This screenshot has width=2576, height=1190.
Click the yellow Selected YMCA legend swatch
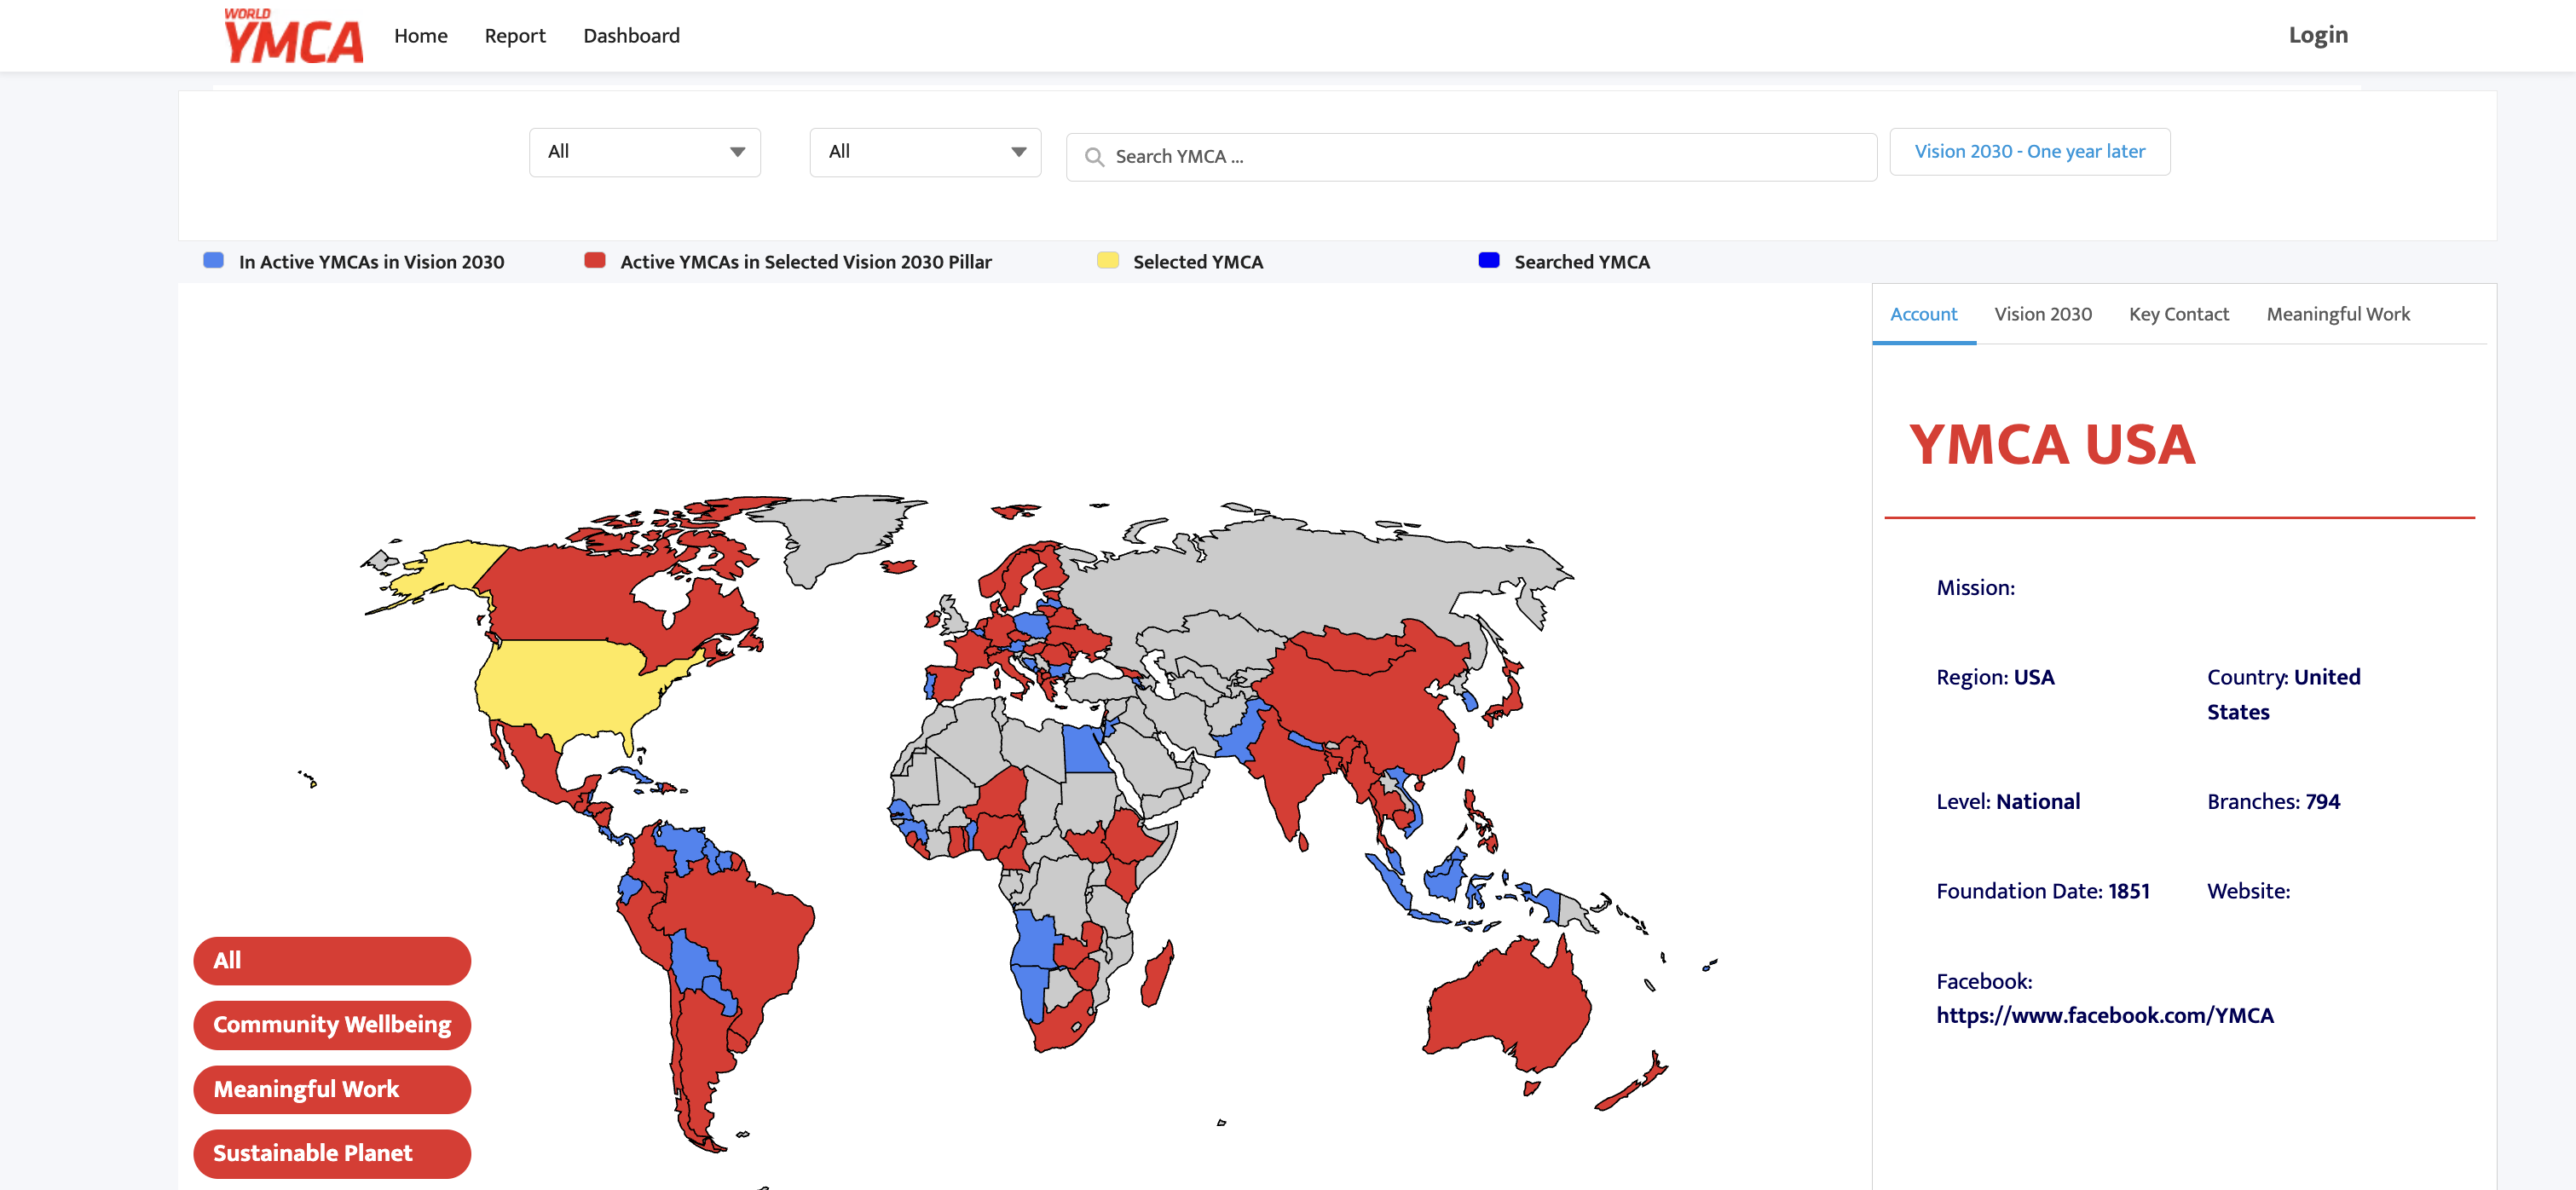[1107, 261]
